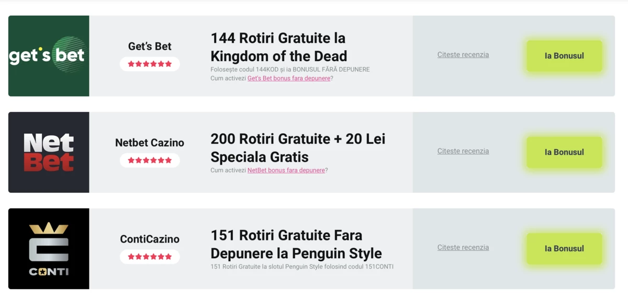Click the Netbet Cazino name text

[150, 143]
